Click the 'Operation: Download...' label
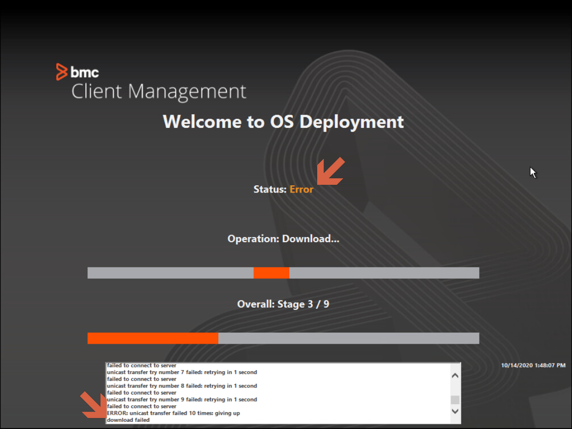The width and height of the screenshot is (572, 429). click(x=283, y=239)
